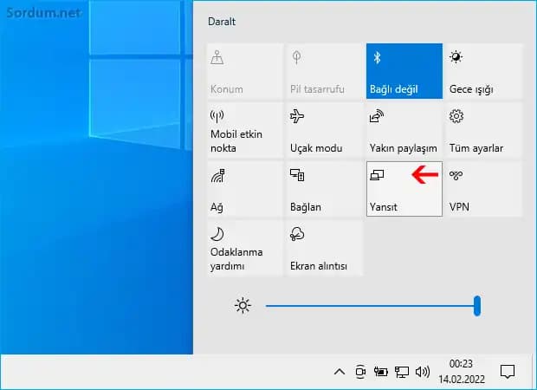The image size is (537, 390).
Task: Toggle the Bluetooth 'Bağlı değil' tile
Action: [x=404, y=72]
